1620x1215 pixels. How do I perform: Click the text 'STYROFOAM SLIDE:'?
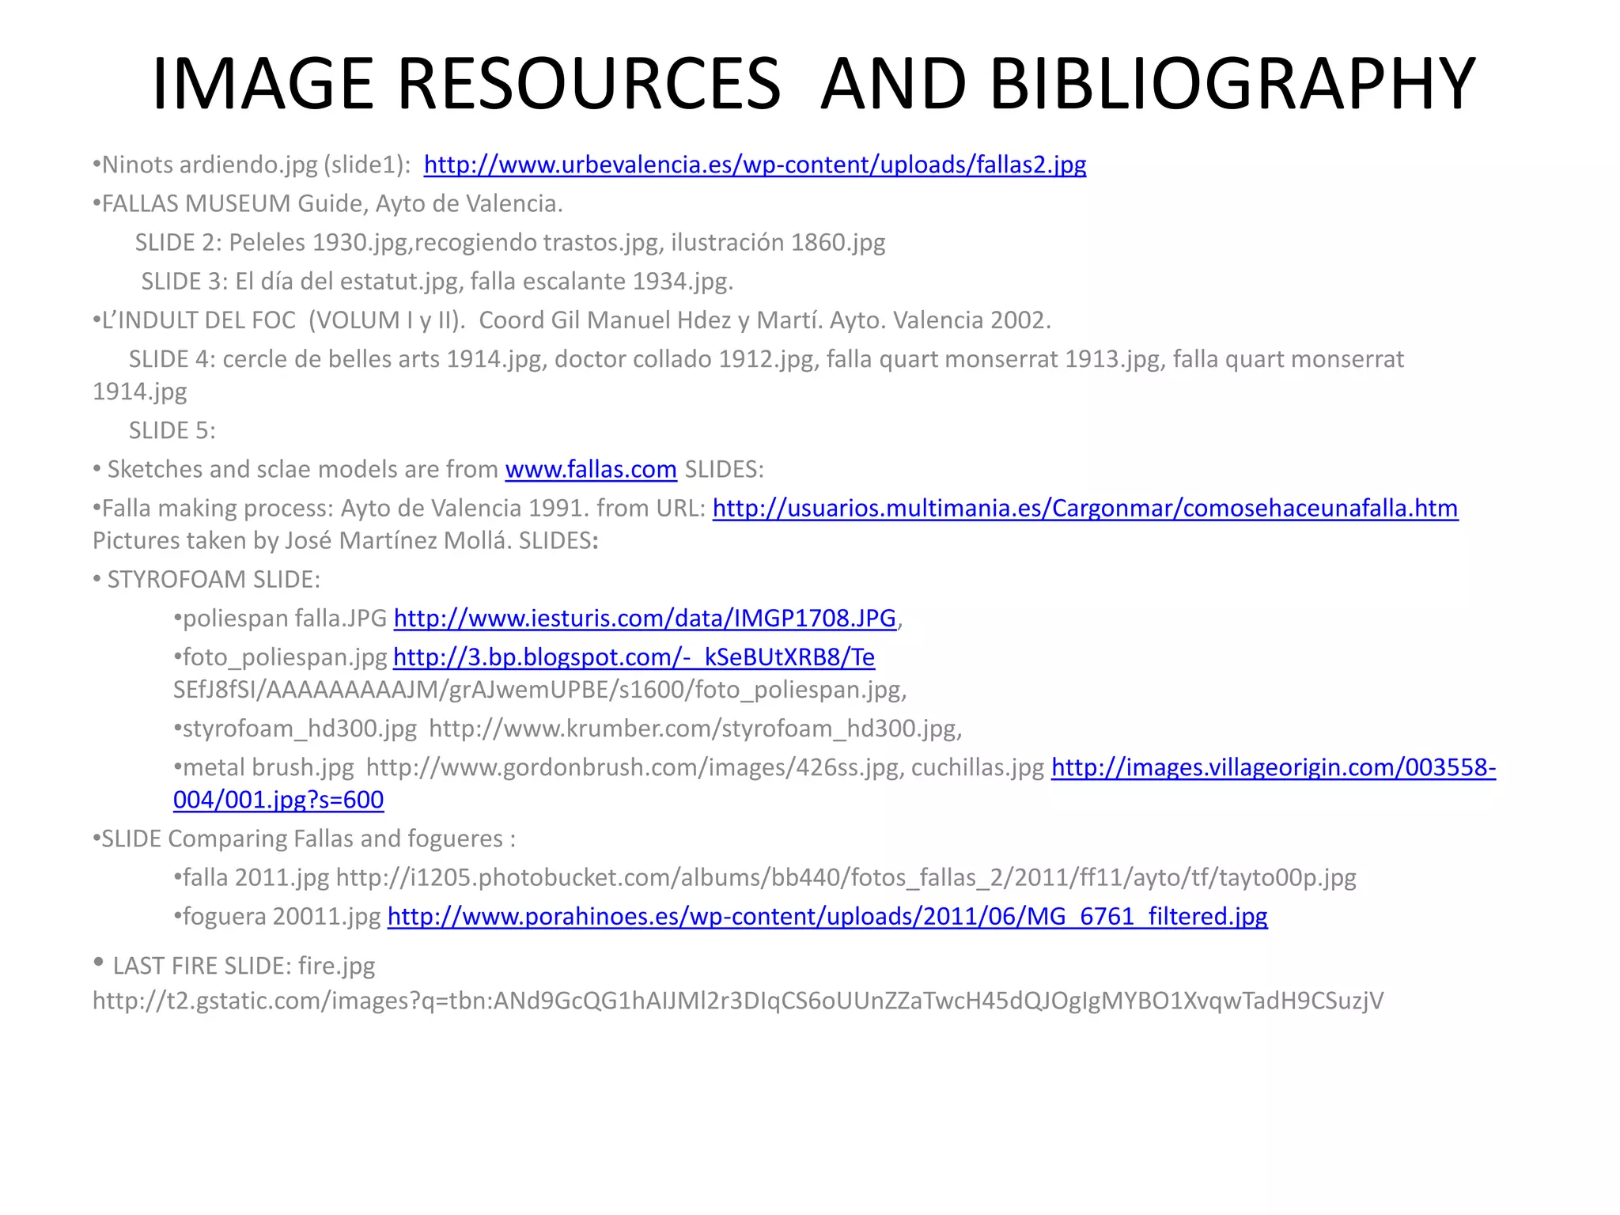tap(214, 579)
